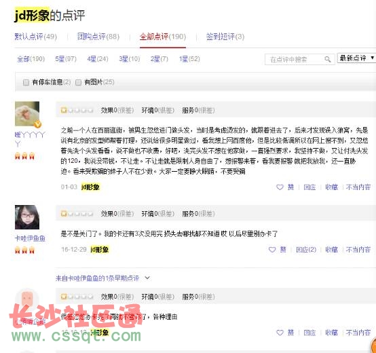Switch to the 团购点评(88) tab

click(x=98, y=37)
